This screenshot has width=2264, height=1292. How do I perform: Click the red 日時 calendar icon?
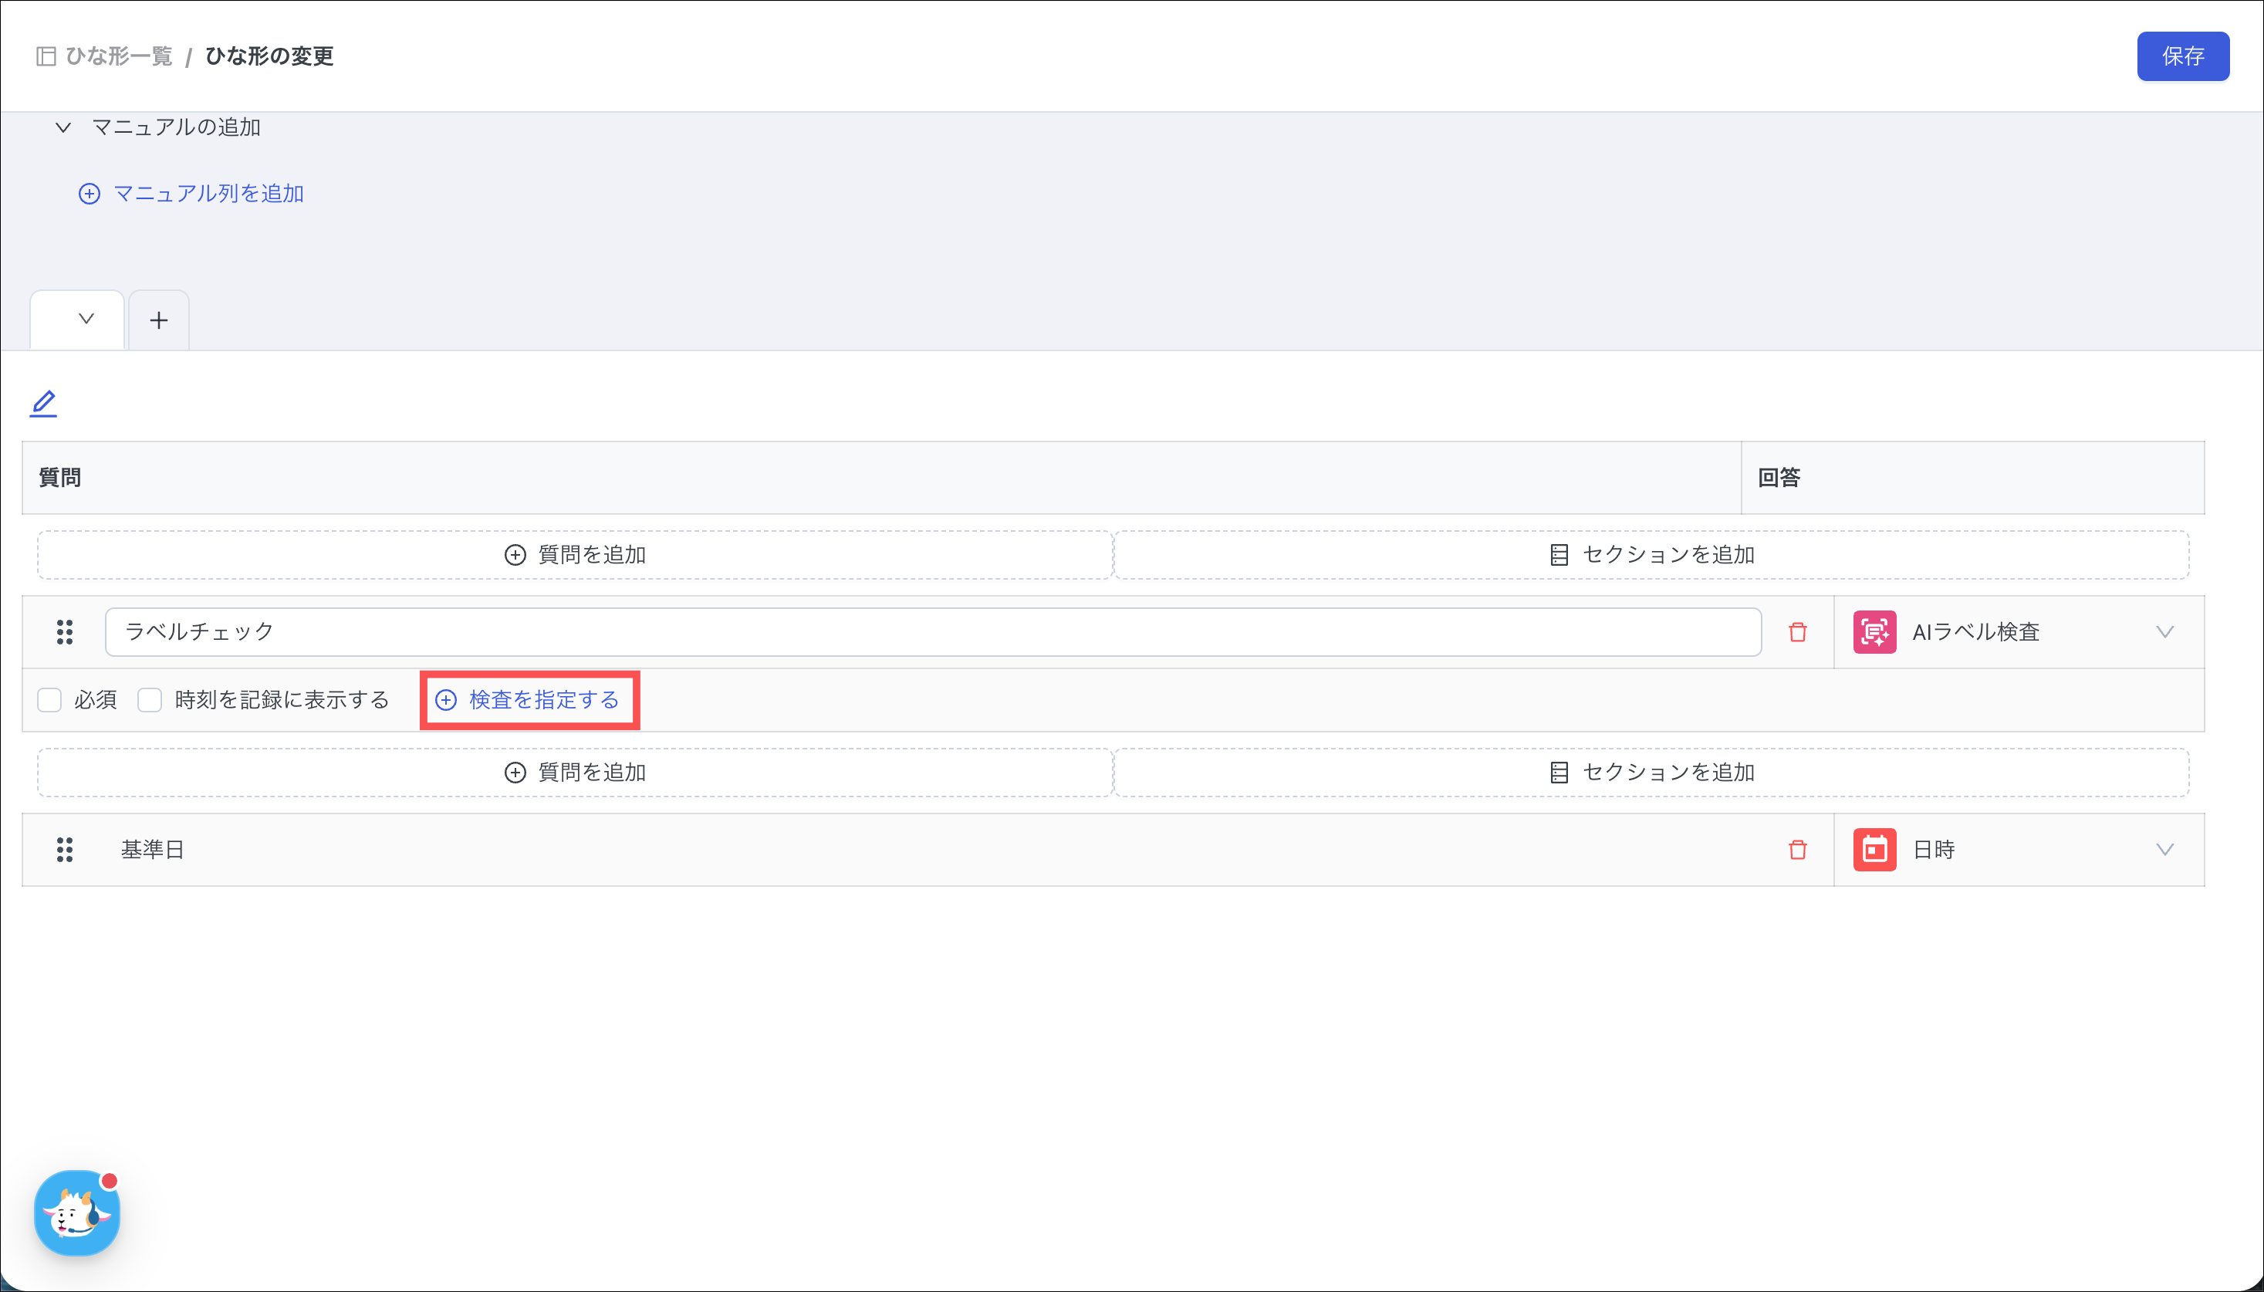pos(1874,849)
